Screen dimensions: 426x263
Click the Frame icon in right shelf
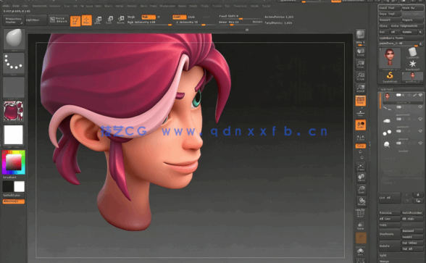point(361,167)
